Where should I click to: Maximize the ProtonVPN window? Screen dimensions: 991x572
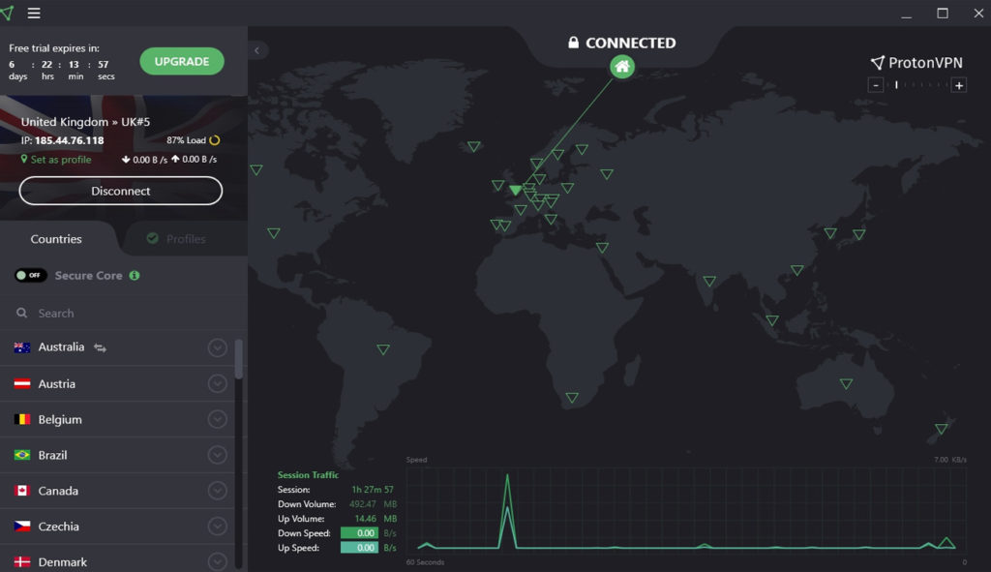[x=943, y=14]
